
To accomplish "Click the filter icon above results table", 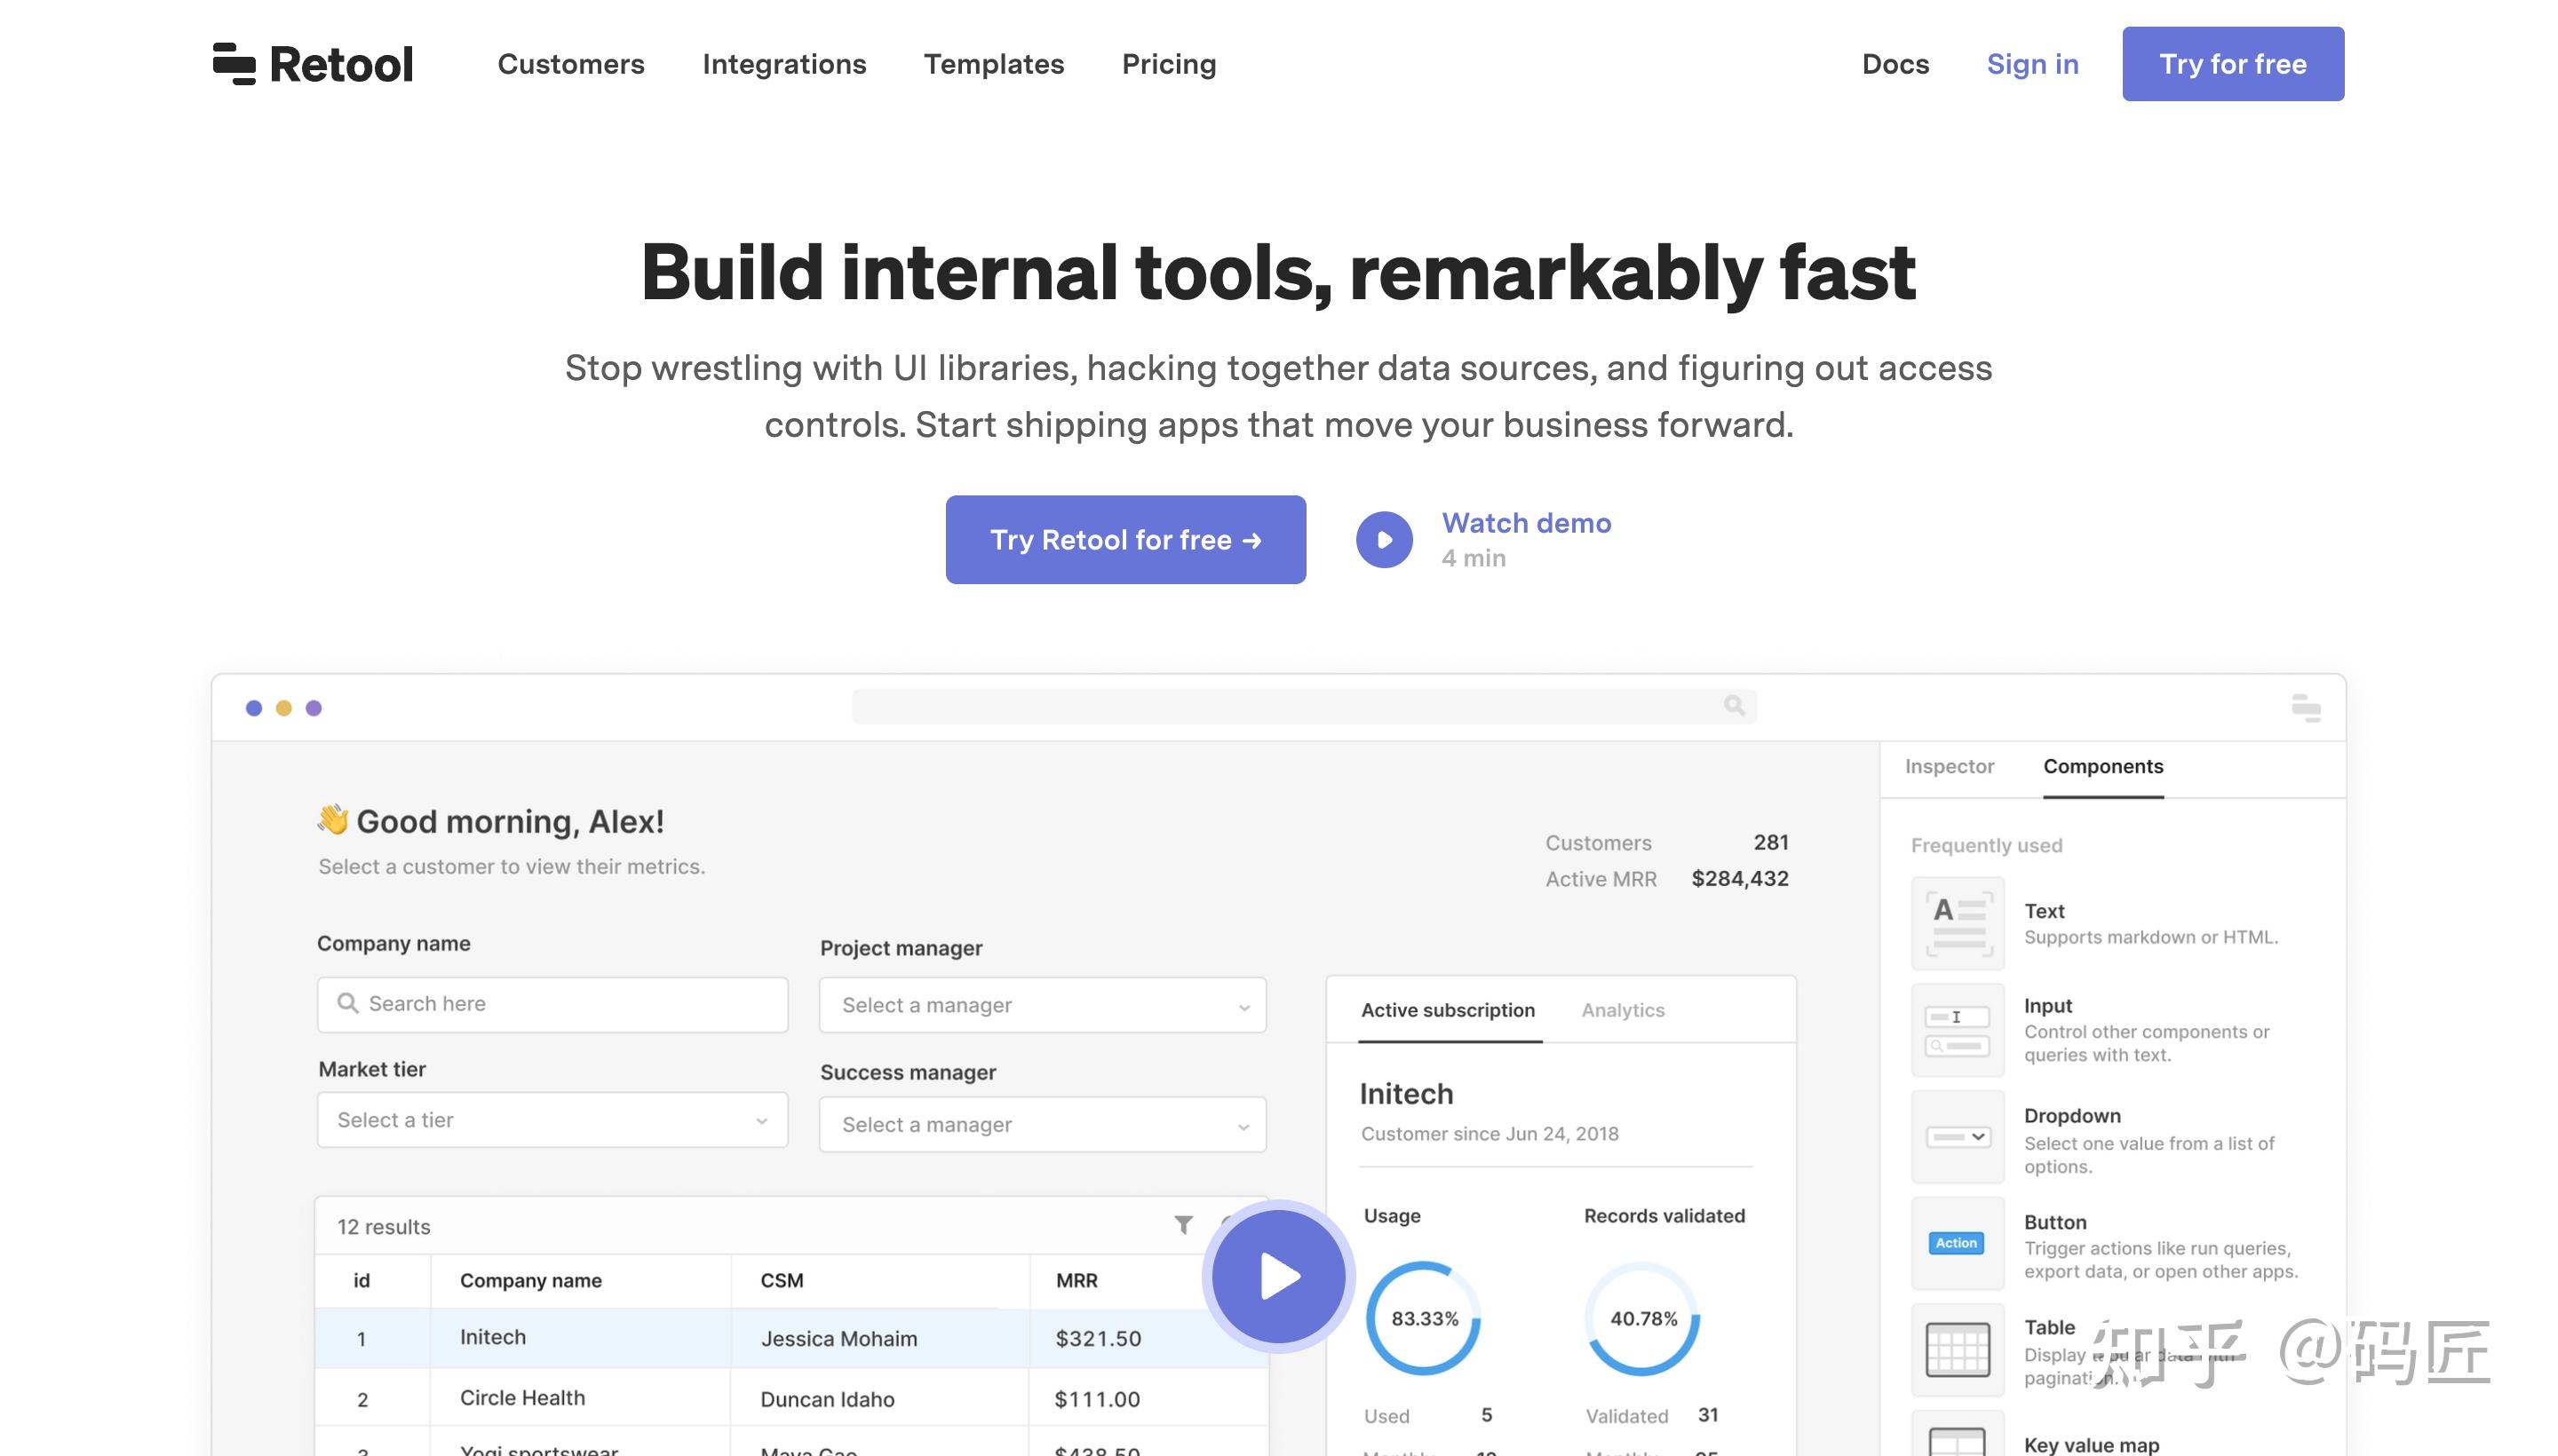I will 1183,1225.
